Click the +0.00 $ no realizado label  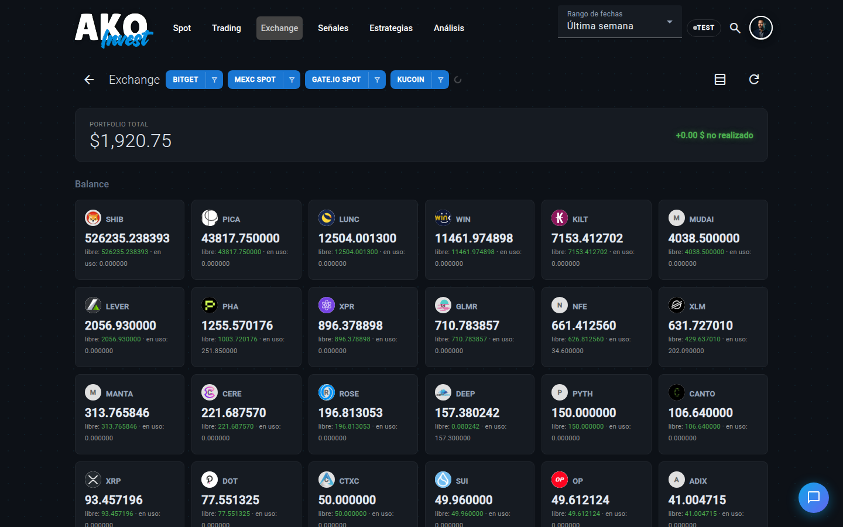click(714, 135)
